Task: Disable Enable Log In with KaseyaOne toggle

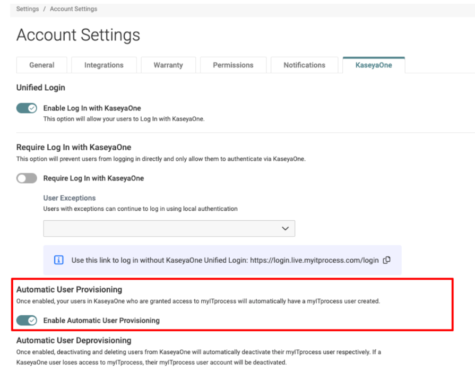Action: pos(27,108)
